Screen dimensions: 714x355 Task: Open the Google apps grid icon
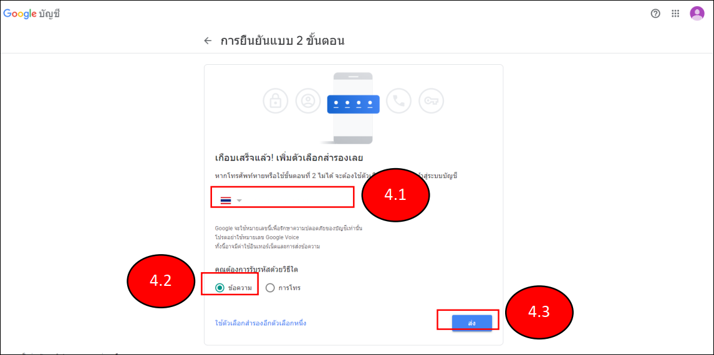[x=675, y=14]
